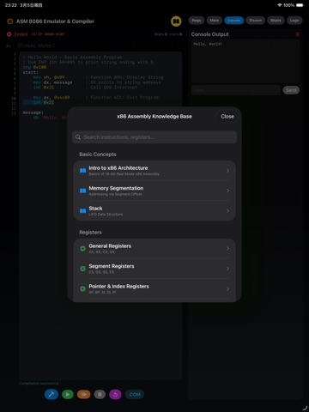
Task: Switch to the Mem tab
Action: point(215,21)
